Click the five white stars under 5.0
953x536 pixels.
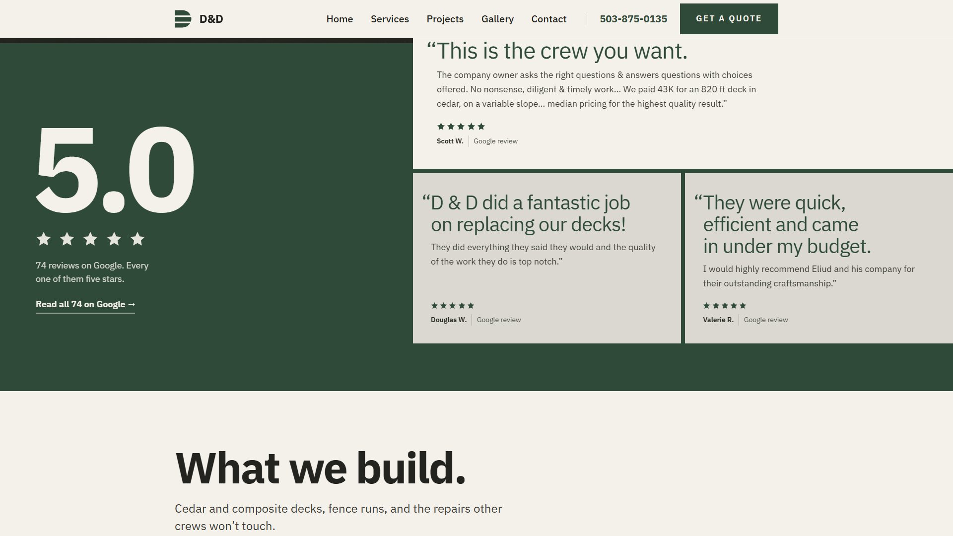tap(90, 239)
